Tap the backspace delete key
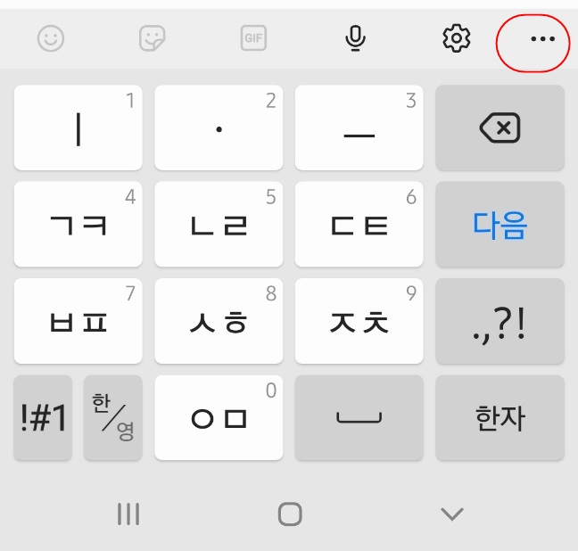 point(500,127)
